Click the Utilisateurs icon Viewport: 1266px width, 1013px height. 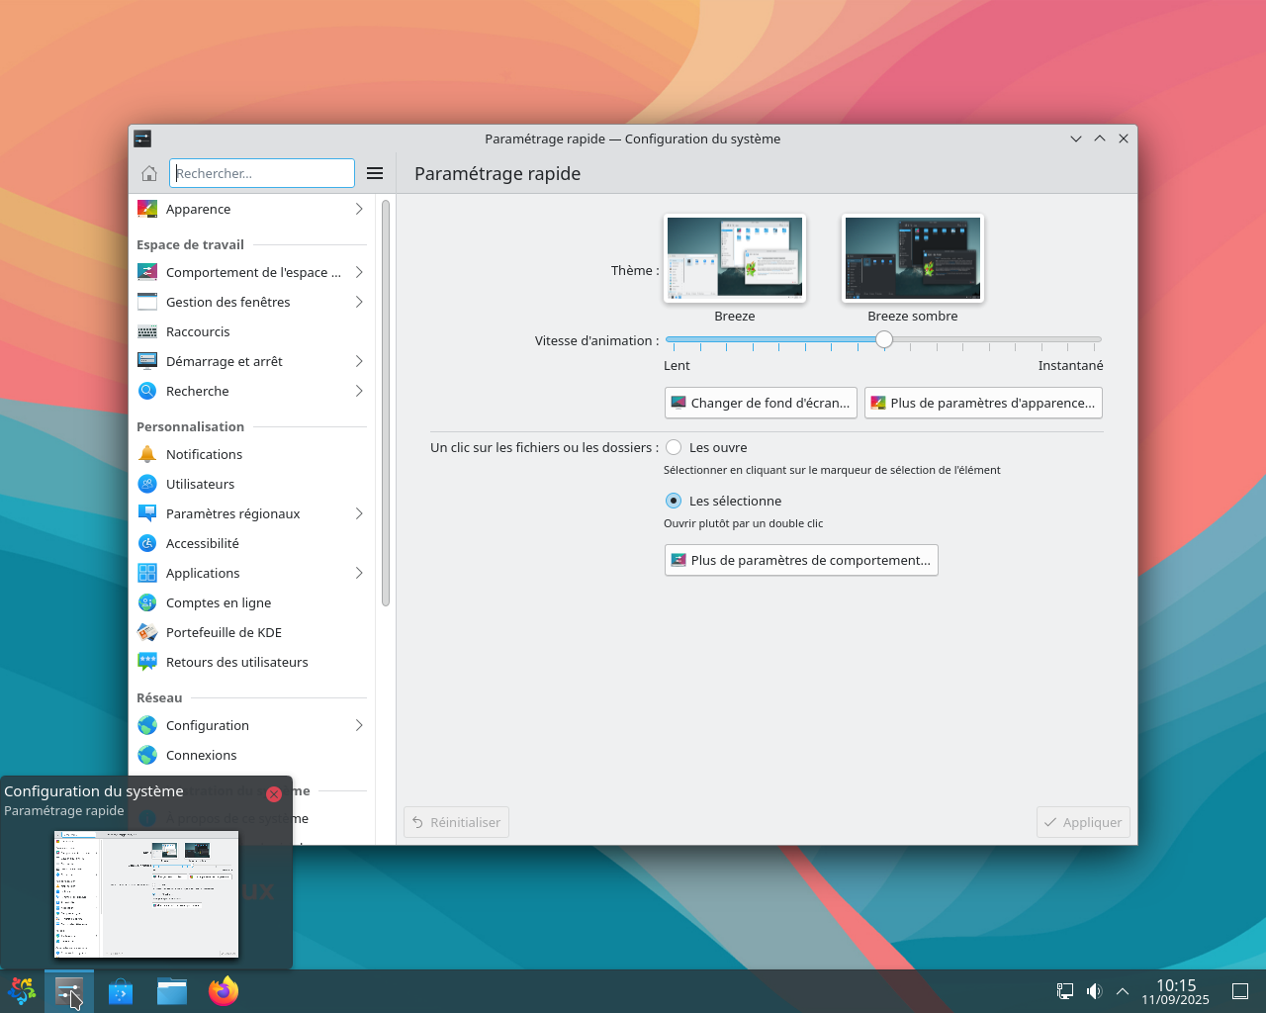pos(147,484)
